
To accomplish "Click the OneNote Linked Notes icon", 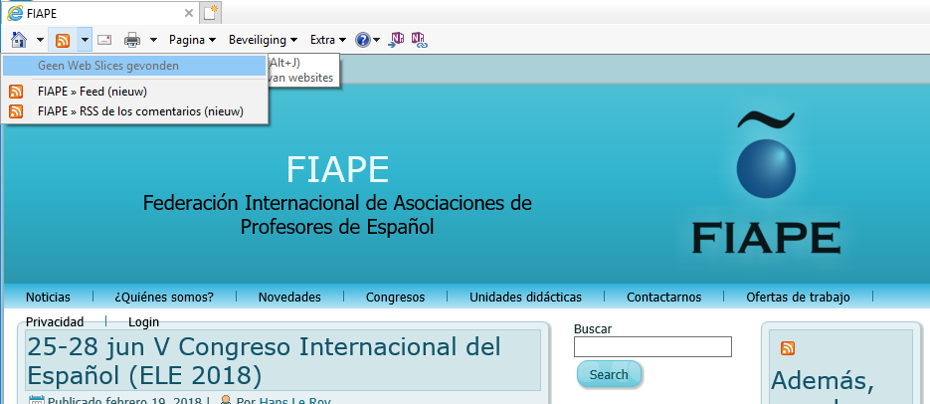I will coord(419,40).
